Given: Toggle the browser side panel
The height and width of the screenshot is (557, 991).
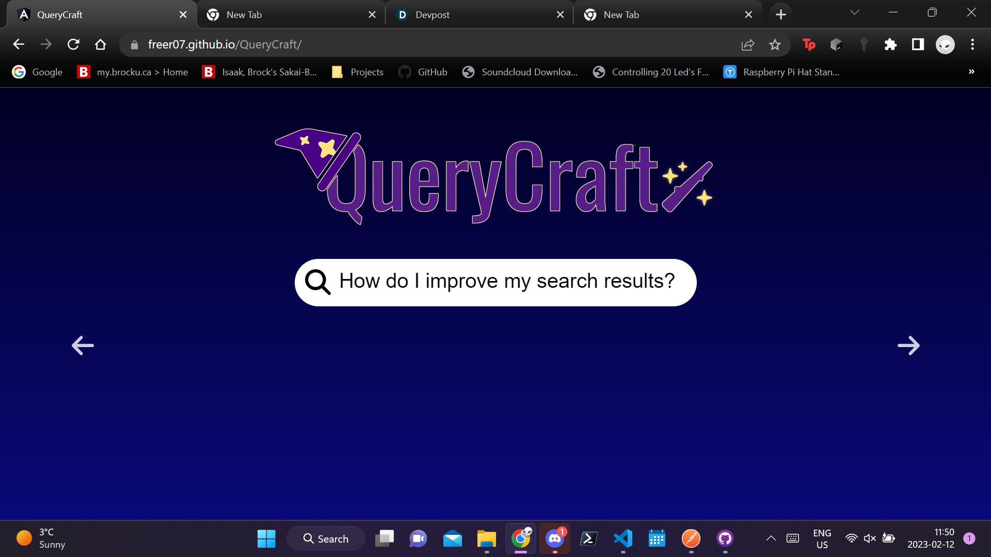Looking at the screenshot, I should point(918,45).
